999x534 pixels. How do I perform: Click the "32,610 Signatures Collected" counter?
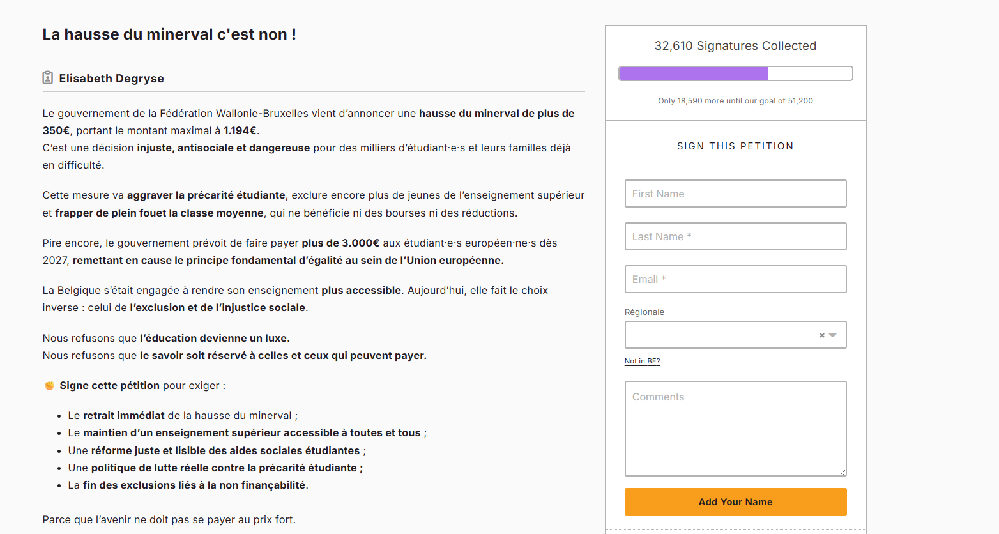tap(735, 46)
